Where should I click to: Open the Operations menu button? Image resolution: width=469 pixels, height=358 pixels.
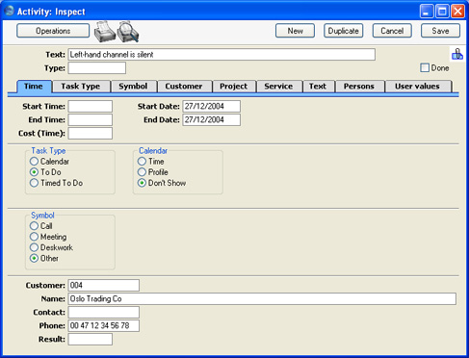tap(53, 31)
